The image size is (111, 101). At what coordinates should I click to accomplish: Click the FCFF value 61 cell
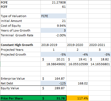[54, 7]
